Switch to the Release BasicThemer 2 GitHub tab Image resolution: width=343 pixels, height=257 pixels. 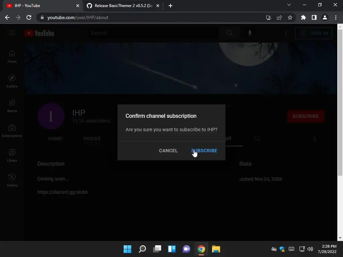(x=123, y=6)
